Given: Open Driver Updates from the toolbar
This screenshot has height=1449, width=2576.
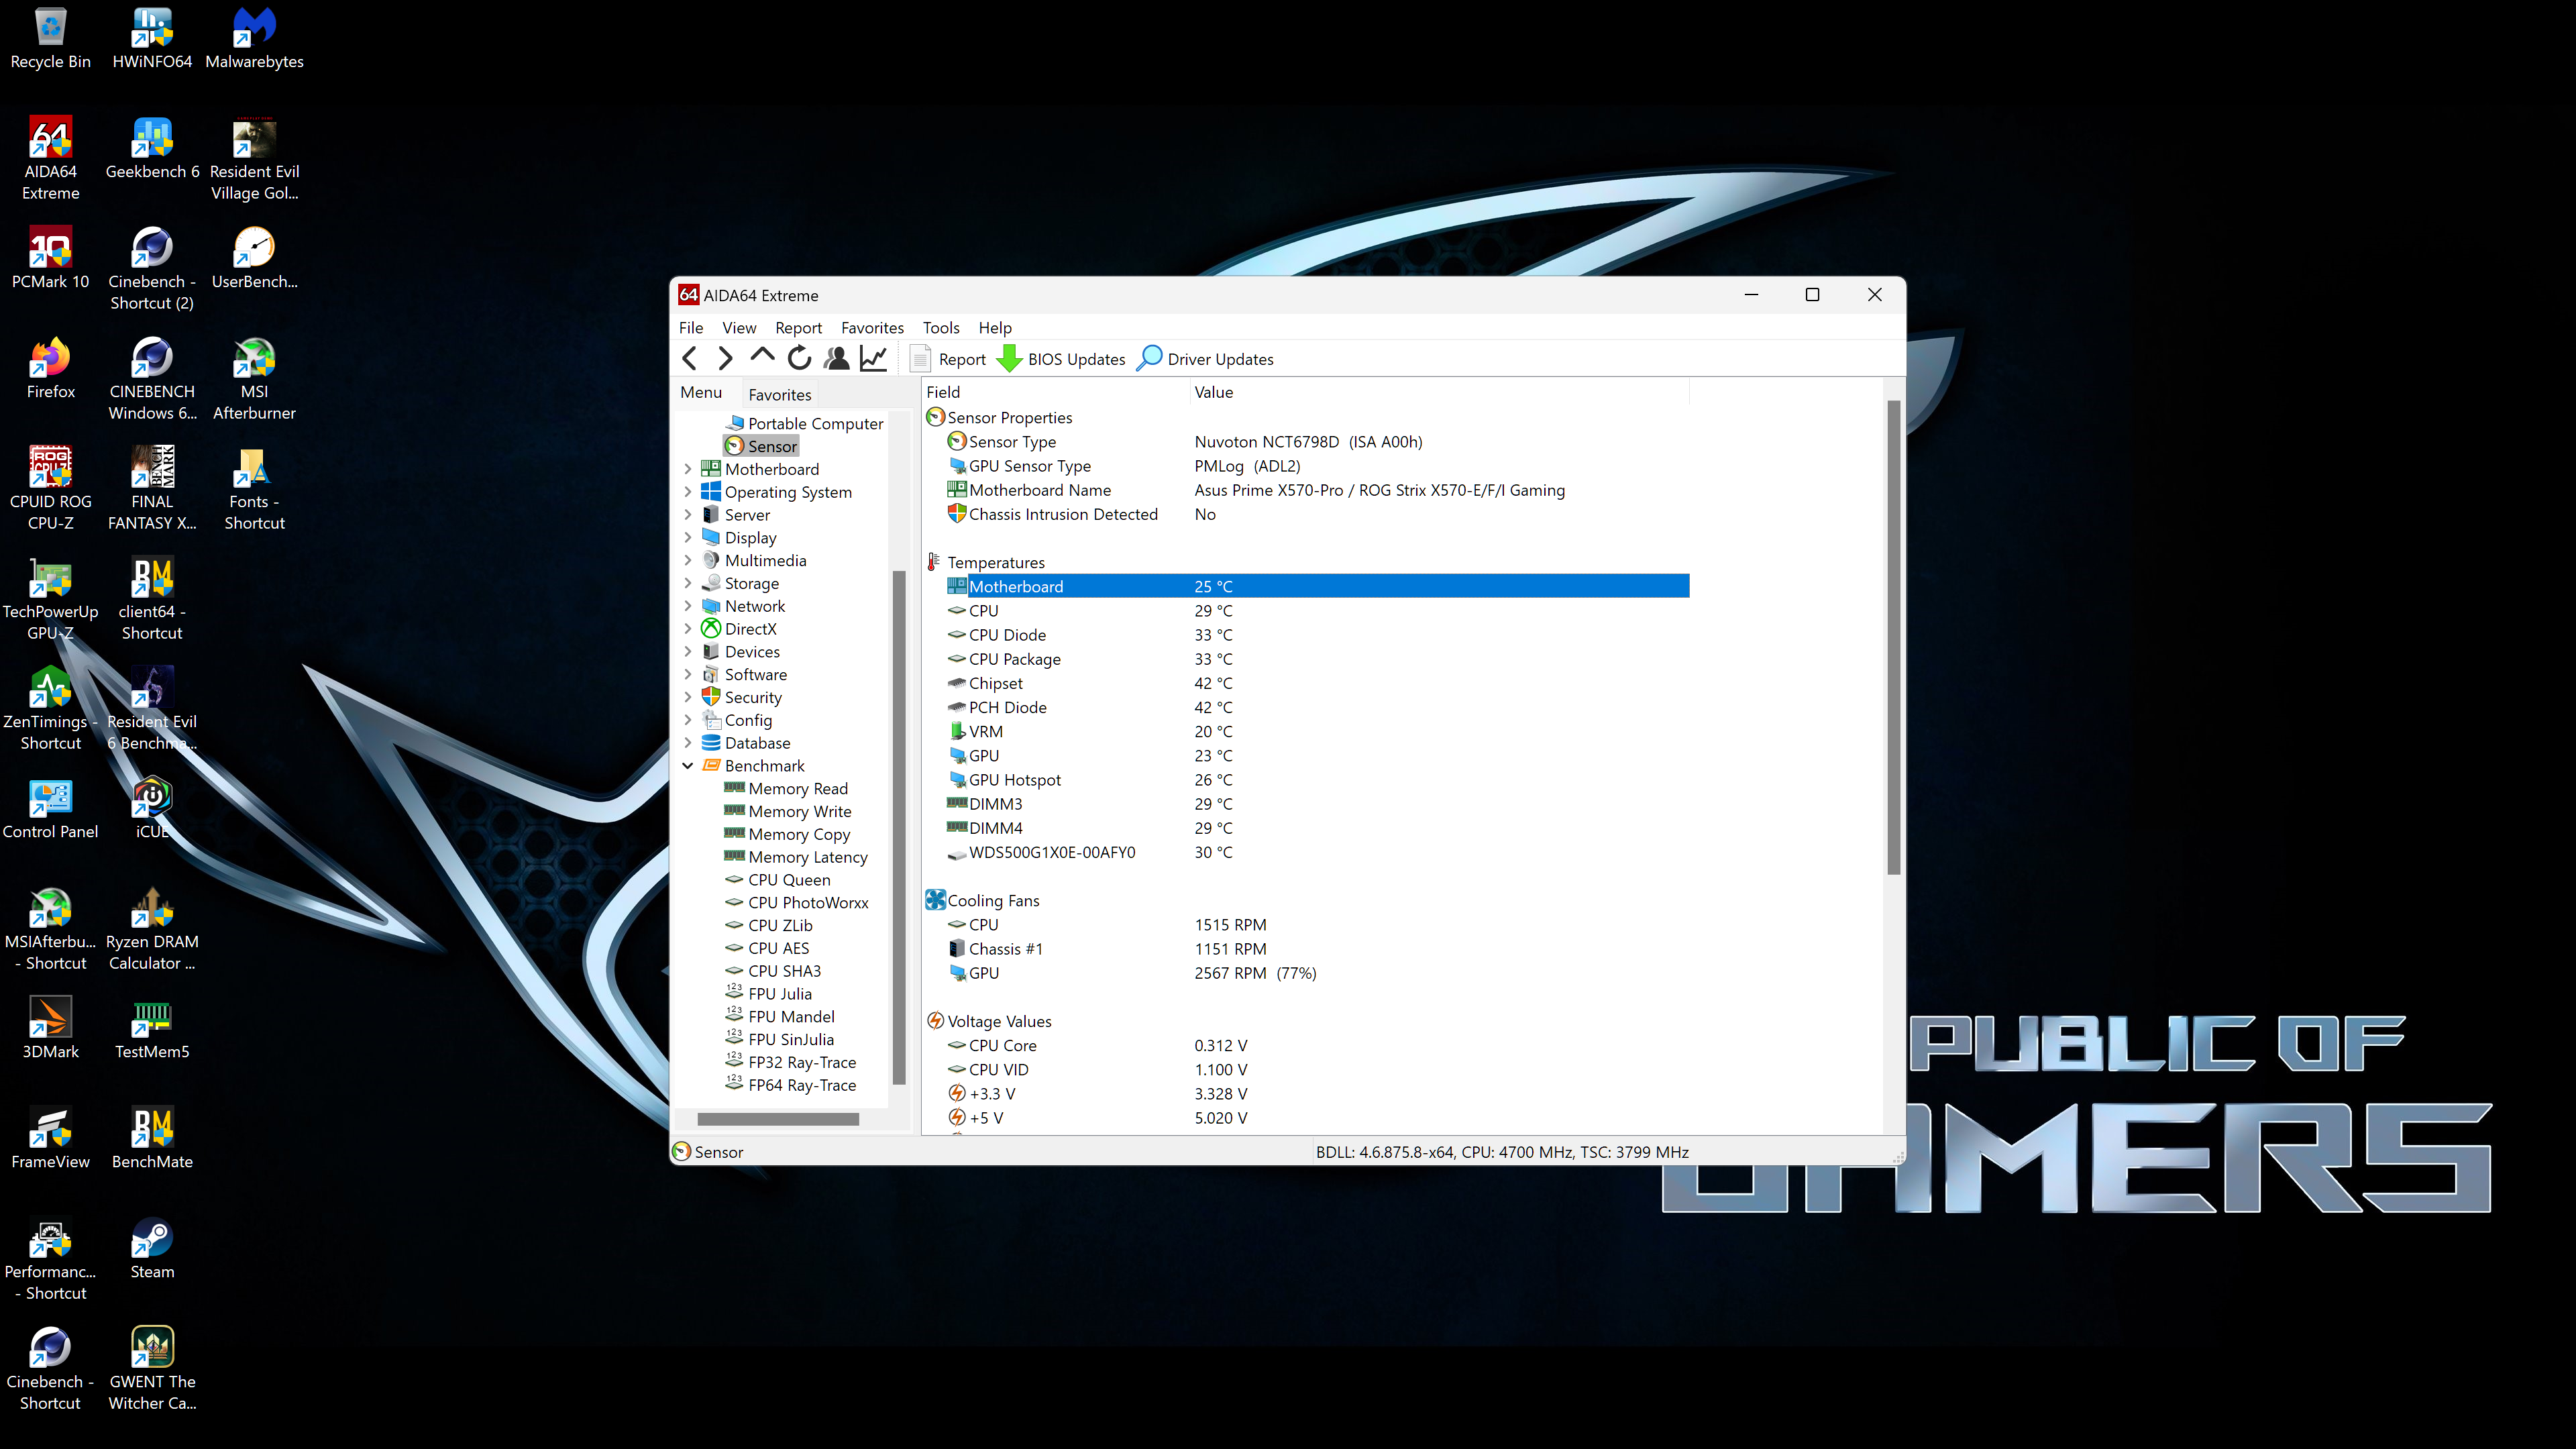Looking at the screenshot, I should pyautogui.click(x=1206, y=359).
